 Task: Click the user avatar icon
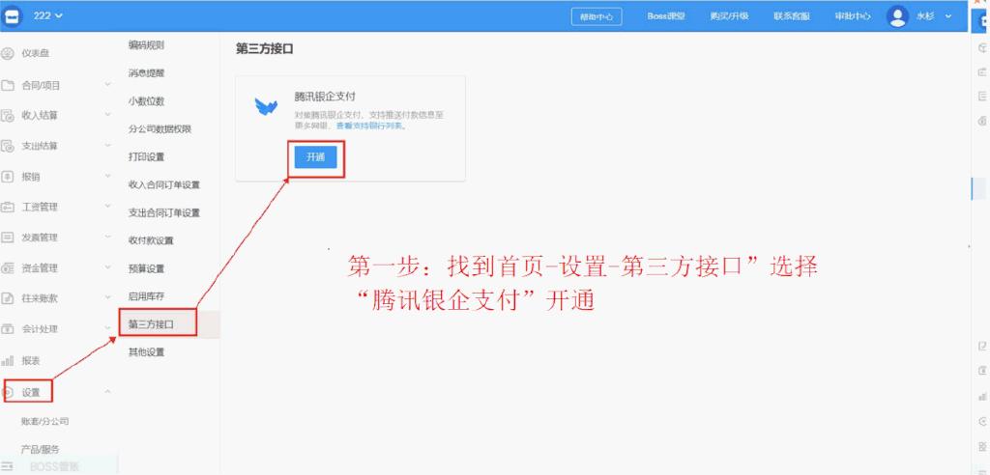[x=897, y=17]
